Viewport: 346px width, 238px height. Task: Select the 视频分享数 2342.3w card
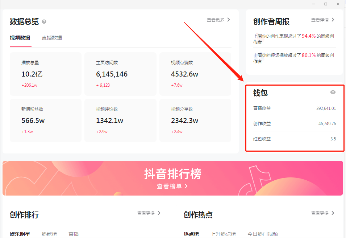pos(195,120)
